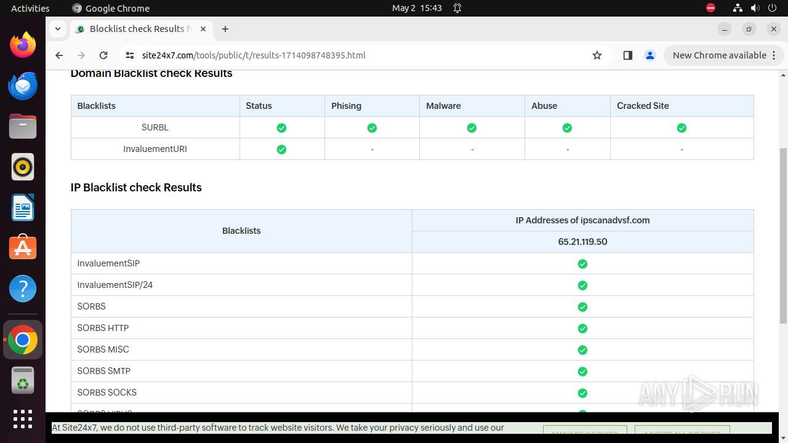Open the volume icon in system tray
Image resolution: width=788 pixels, height=443 pixels.
pyautogui.click(x=755, y=8)
